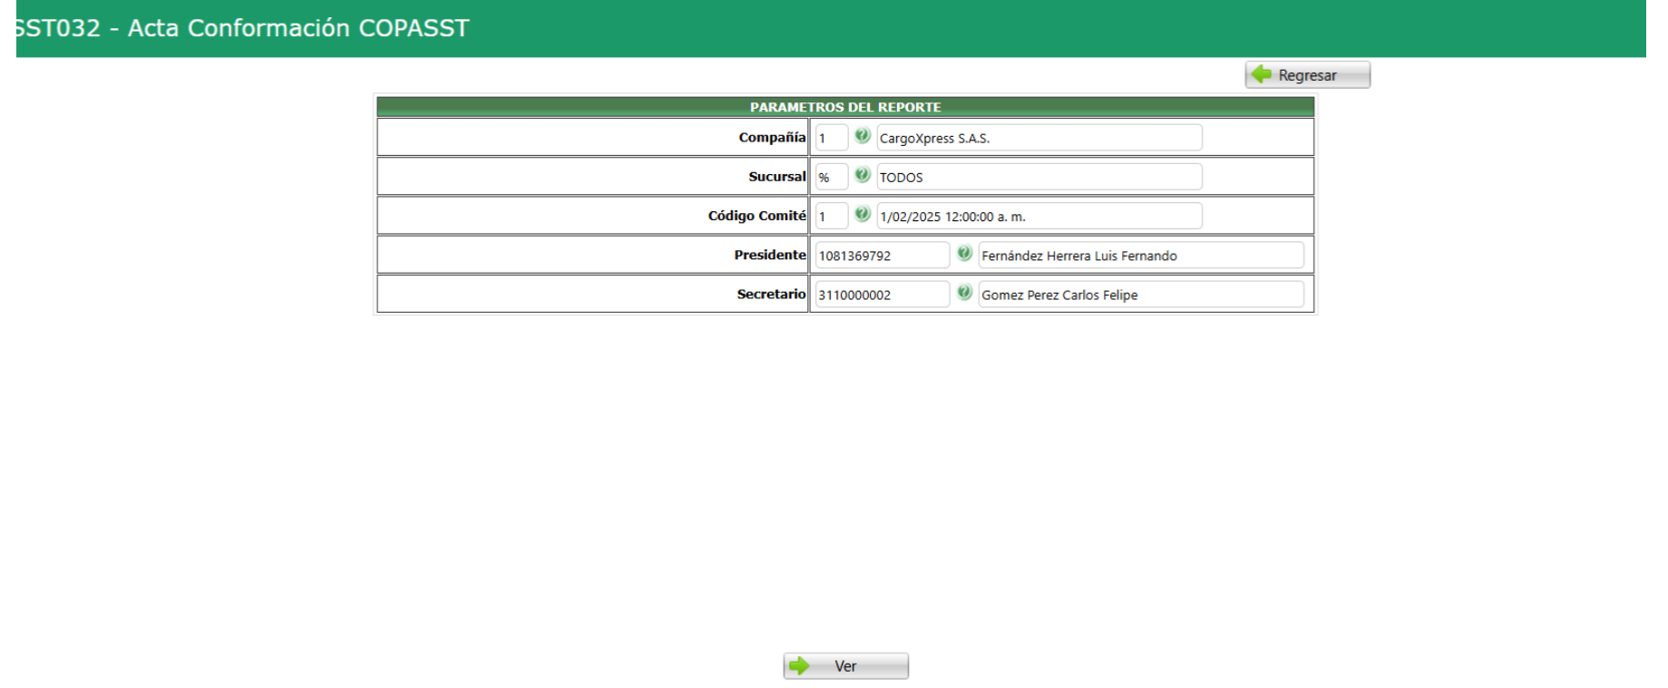Click the PARAMETROS DEL REPORTE header
This screenshot has height=688, width=1668.
pos(845,107)
